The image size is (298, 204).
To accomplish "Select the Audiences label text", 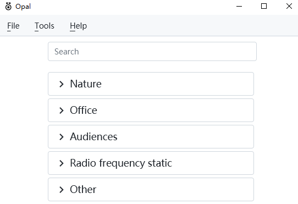I will (93, 137).
